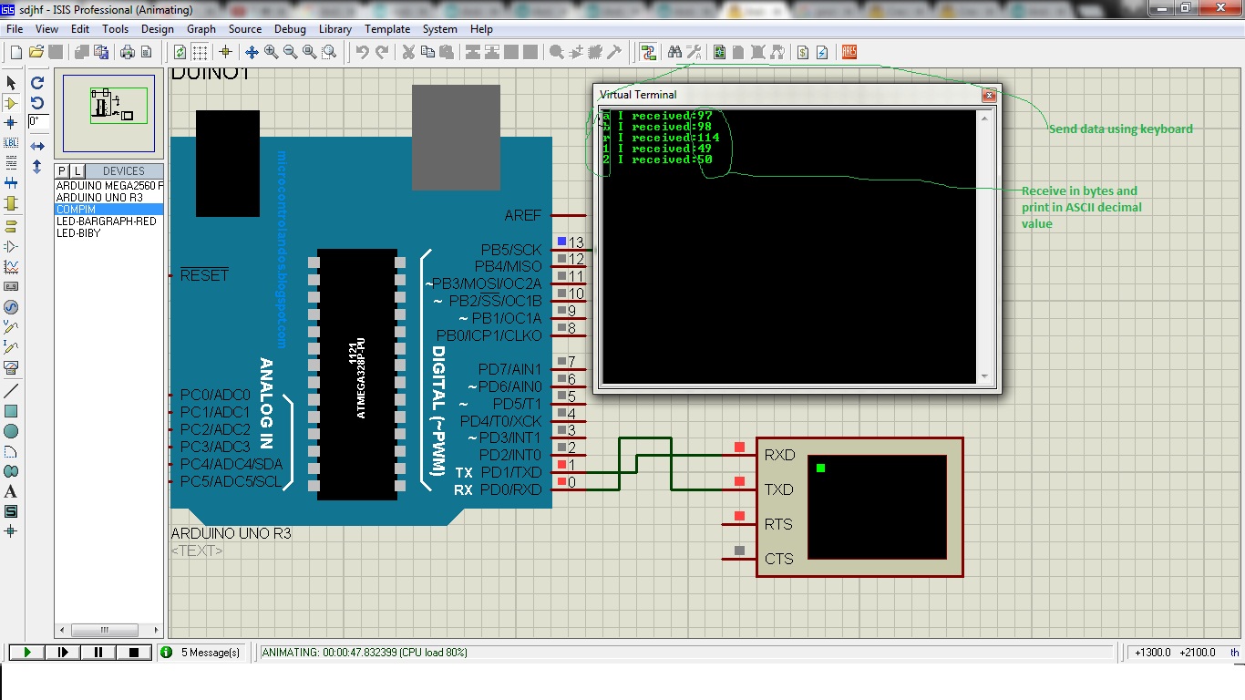Transfer the netlist to ARES
Viewport: 1245px width, 700px height.
coord(849,52)
